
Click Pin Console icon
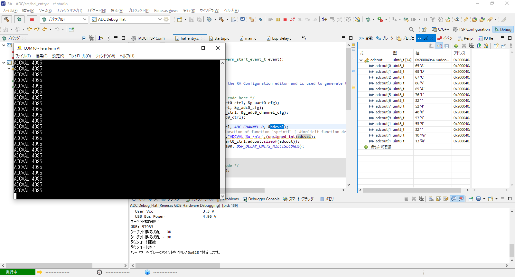point(471,199)
